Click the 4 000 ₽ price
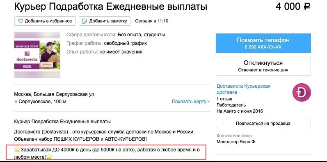Image resolution: width=327 pixels, height=162 pixels. (293, 7)
